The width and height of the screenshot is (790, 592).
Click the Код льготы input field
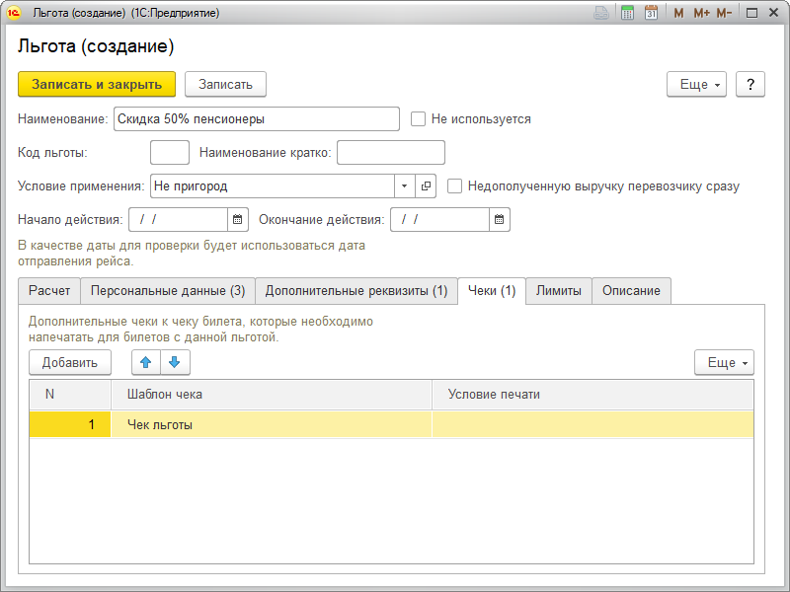(x=169, y=153)
